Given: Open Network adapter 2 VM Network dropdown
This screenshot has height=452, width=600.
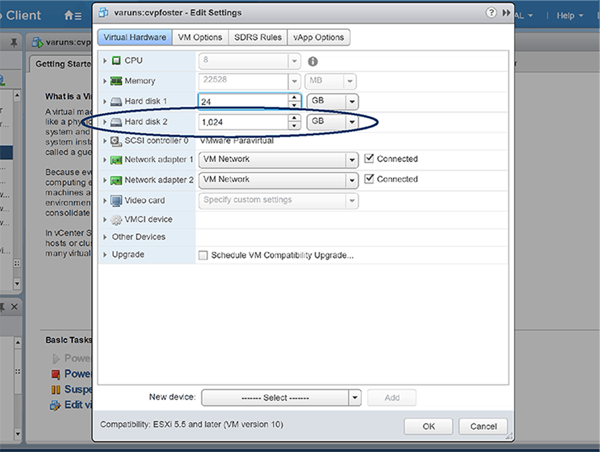Looking at the screenshot, I should 279,180.
